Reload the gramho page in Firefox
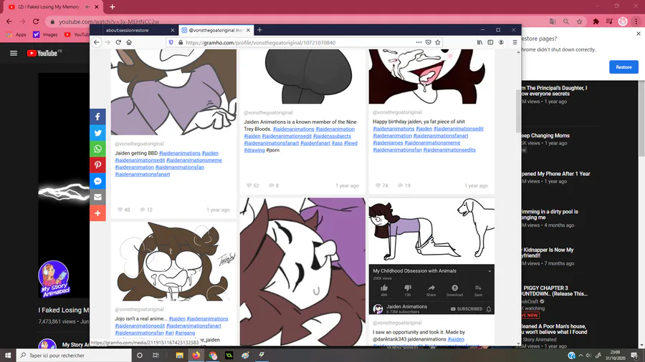 pyautogui.click(x=118, y=42)
